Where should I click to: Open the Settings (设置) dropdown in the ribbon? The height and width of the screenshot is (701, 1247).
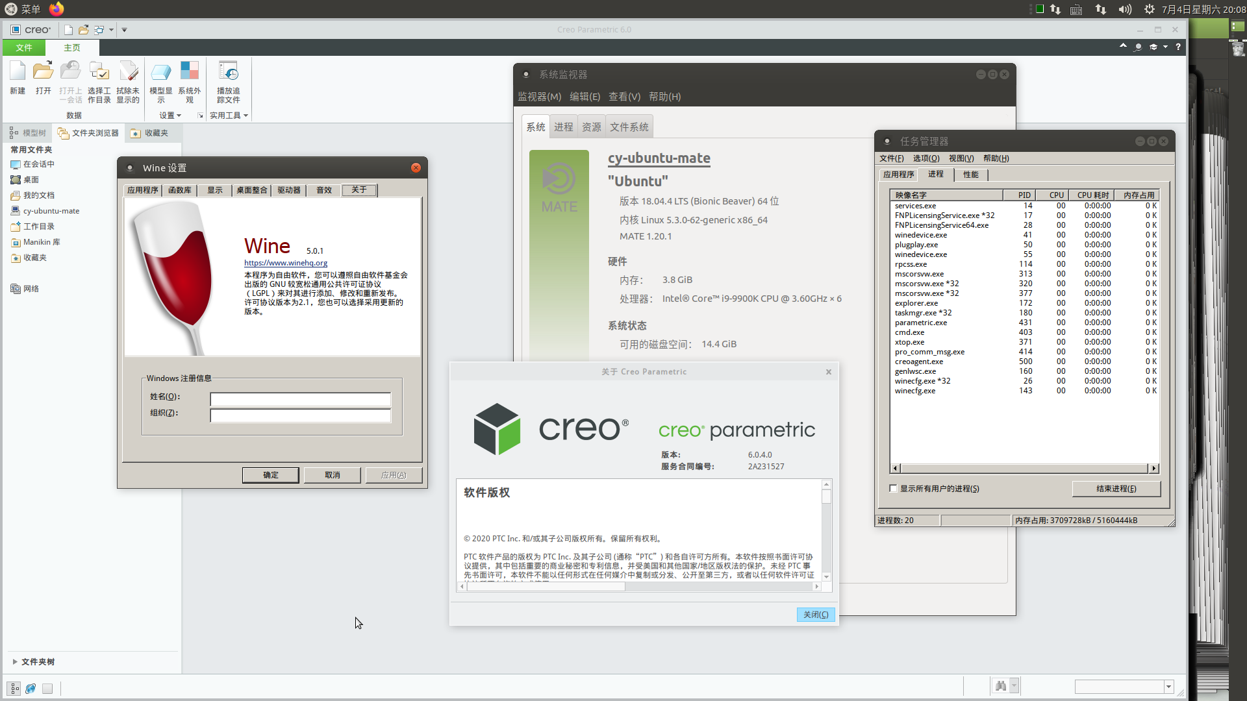[x=170, y=116]
